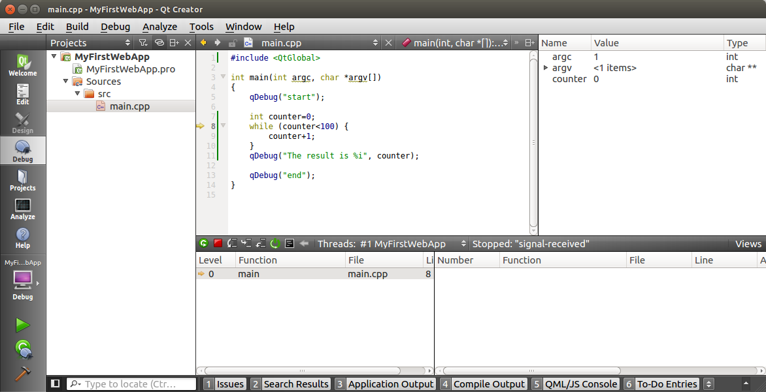Toggle the file writable lock icon
Viewport: 766px width, 392px height.
point(233,42)
